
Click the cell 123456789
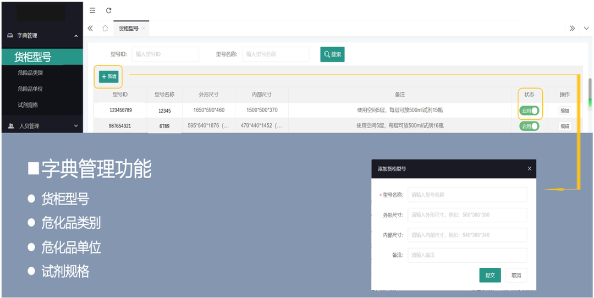121,110
